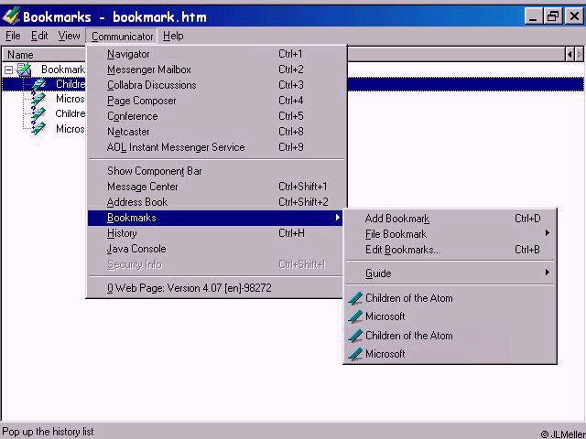Click the bookmark icon beside first Children of the Atom in submenu
Viewport: 586px width, 439px height.
pos(355,298)
